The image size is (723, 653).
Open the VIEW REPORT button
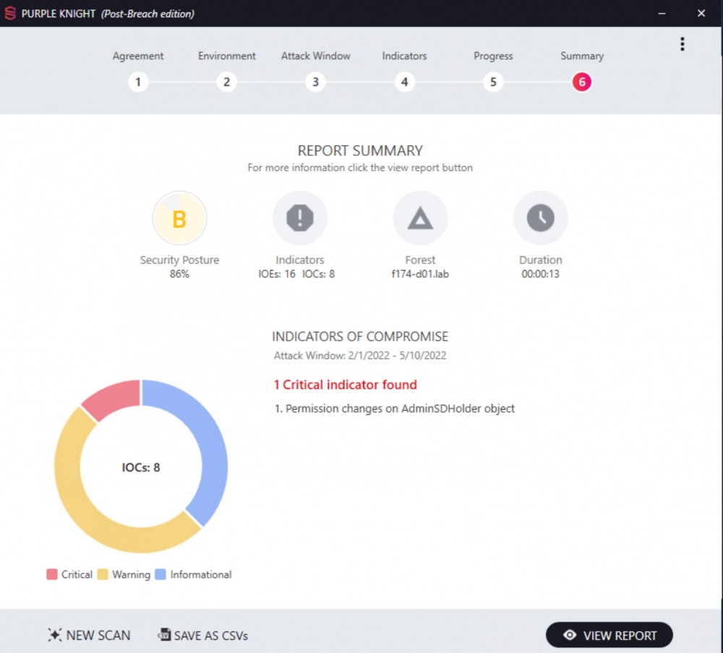[609, 635]
